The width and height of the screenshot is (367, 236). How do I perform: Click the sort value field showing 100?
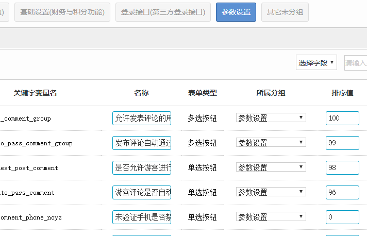coord(342,118)
